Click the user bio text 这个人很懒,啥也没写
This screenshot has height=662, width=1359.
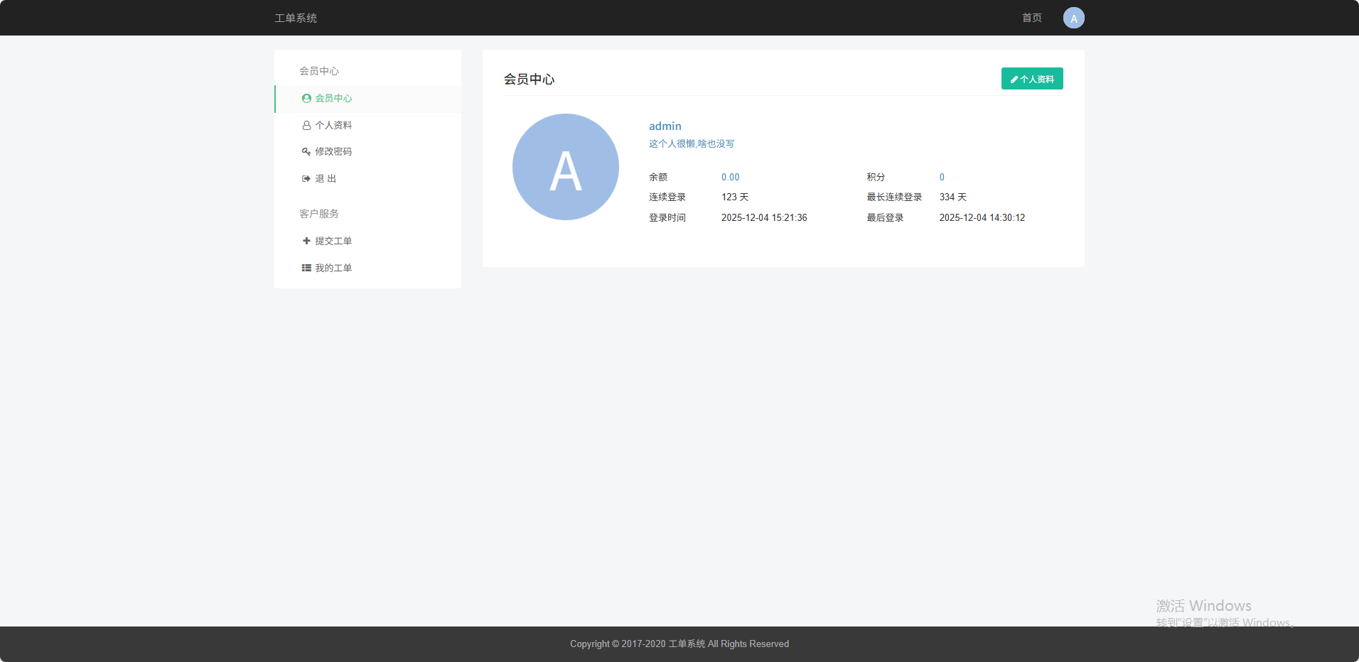(x=691, y=144)
